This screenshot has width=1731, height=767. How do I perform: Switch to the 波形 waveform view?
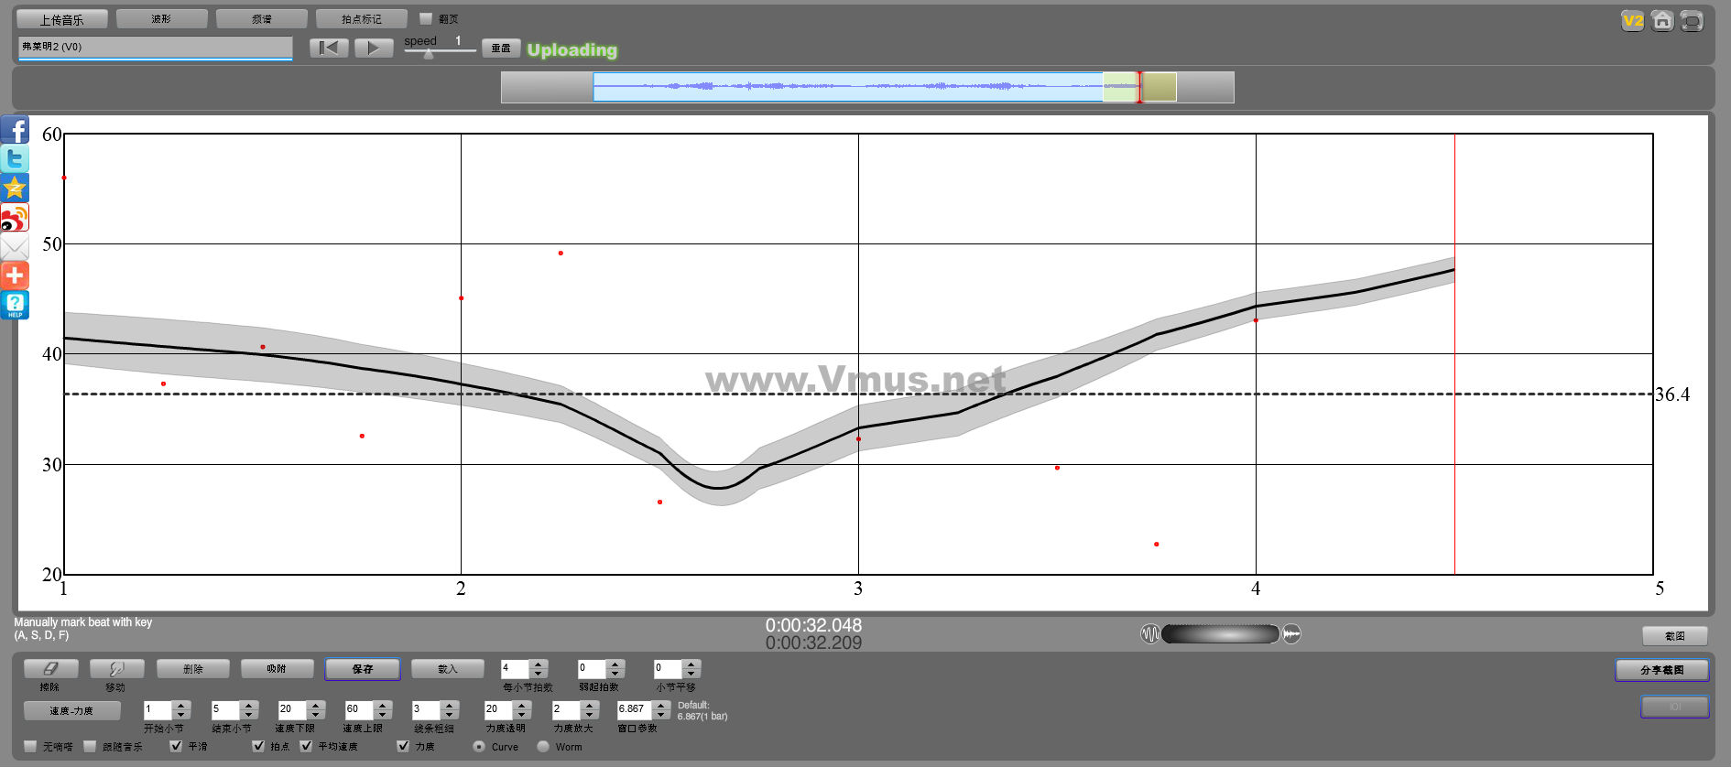[161, 19]
